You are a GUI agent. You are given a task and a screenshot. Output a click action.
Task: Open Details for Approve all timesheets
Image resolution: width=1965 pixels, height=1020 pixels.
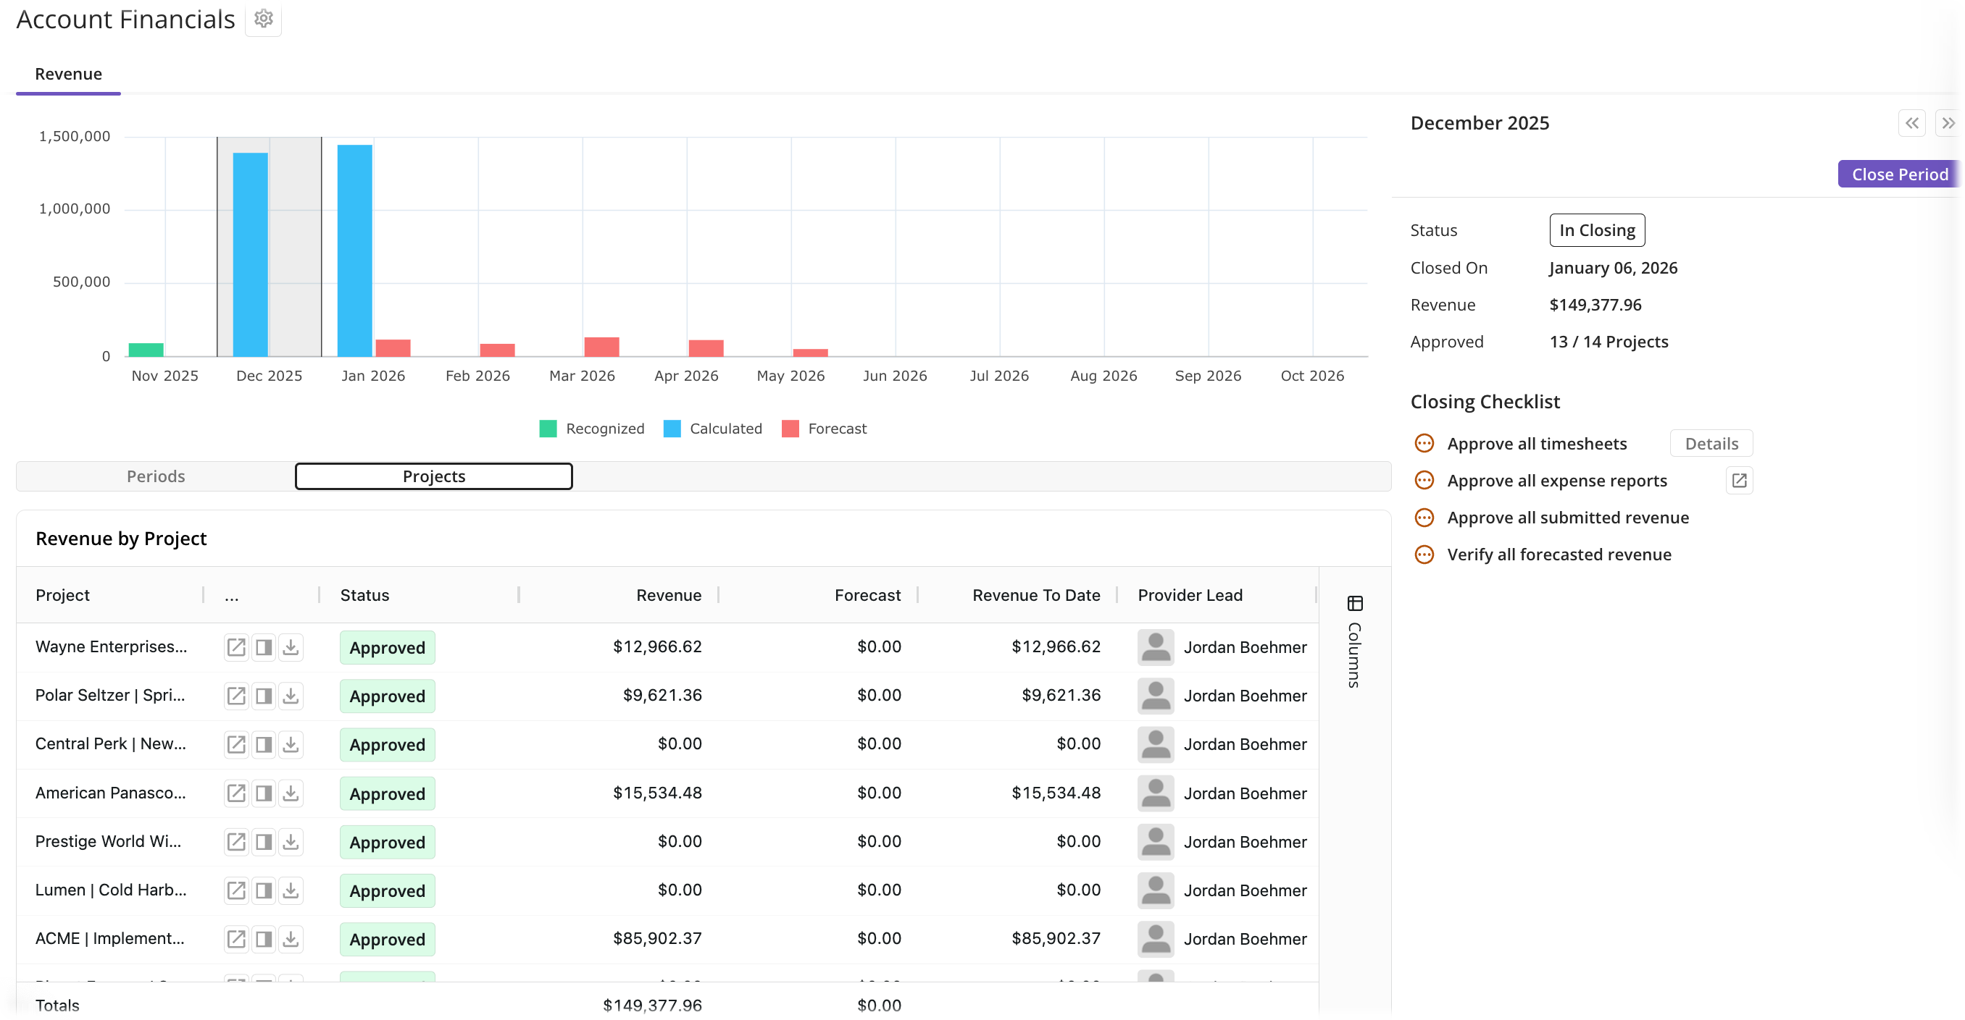(x=1711, y=443)
